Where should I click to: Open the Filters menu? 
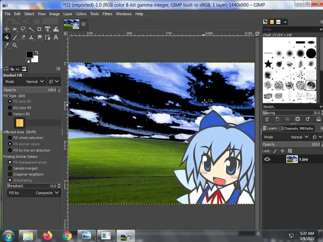[107, 14]
